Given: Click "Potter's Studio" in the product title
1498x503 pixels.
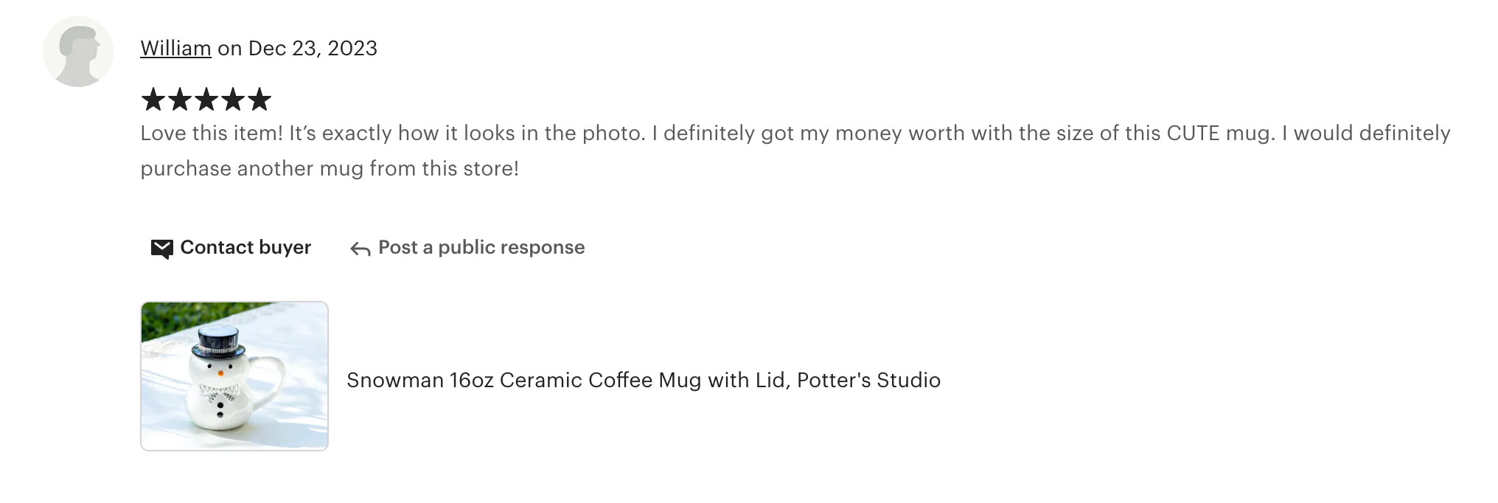Looking at the screenshot, I should point(868,381).
